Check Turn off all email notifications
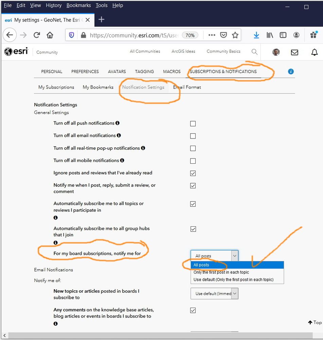The image size is (323, 340). pyautogui.click(x=193, y=136)
